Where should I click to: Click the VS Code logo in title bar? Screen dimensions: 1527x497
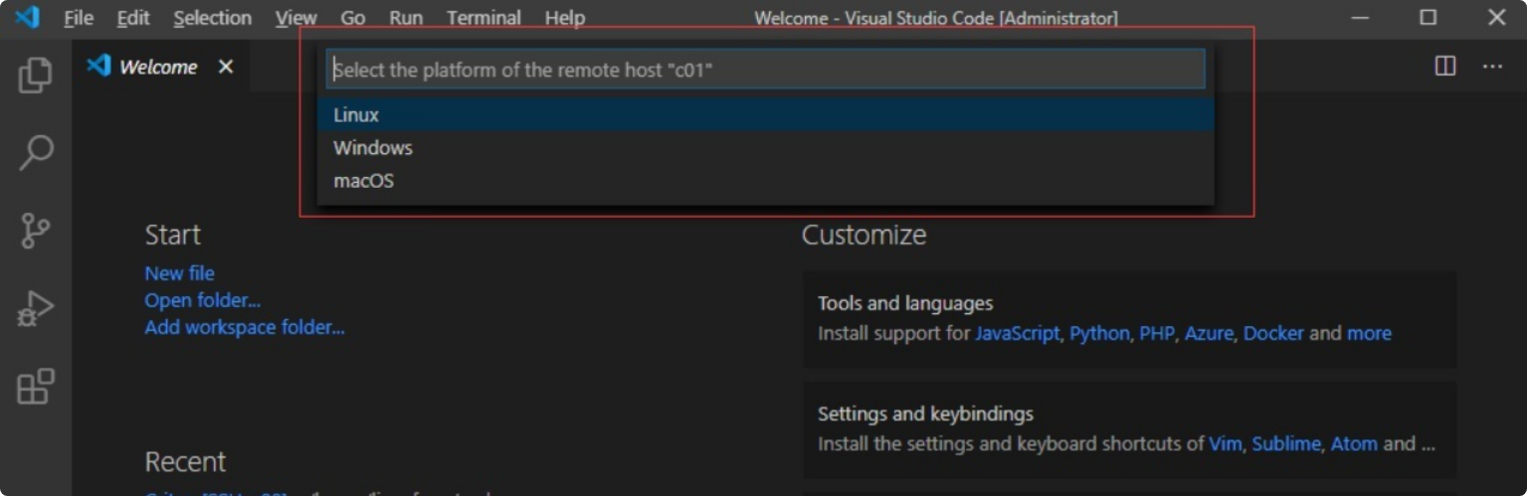(x=27, y=18)
